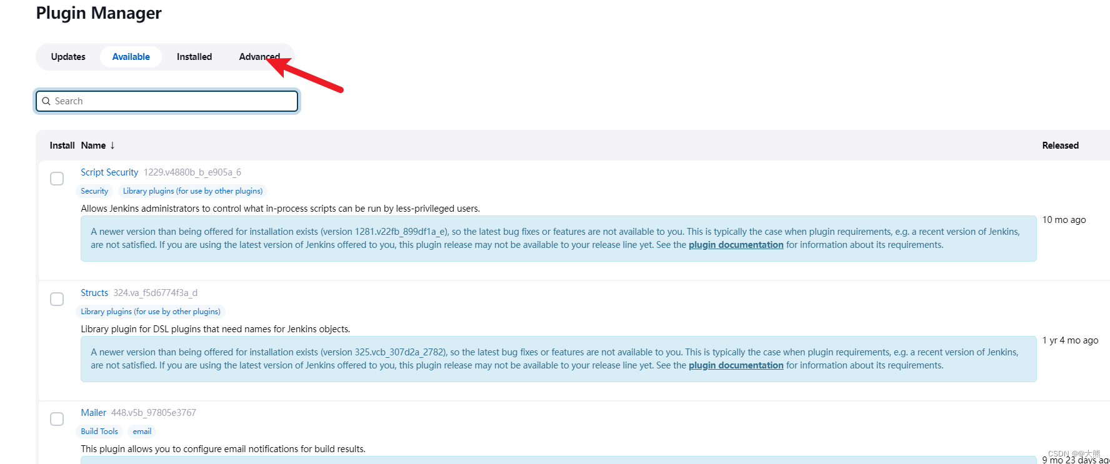Open plugin documentation link in Script Security notice
This screenshot has width=1110, height=464.
pyautogui.click(x=736, y=245)
